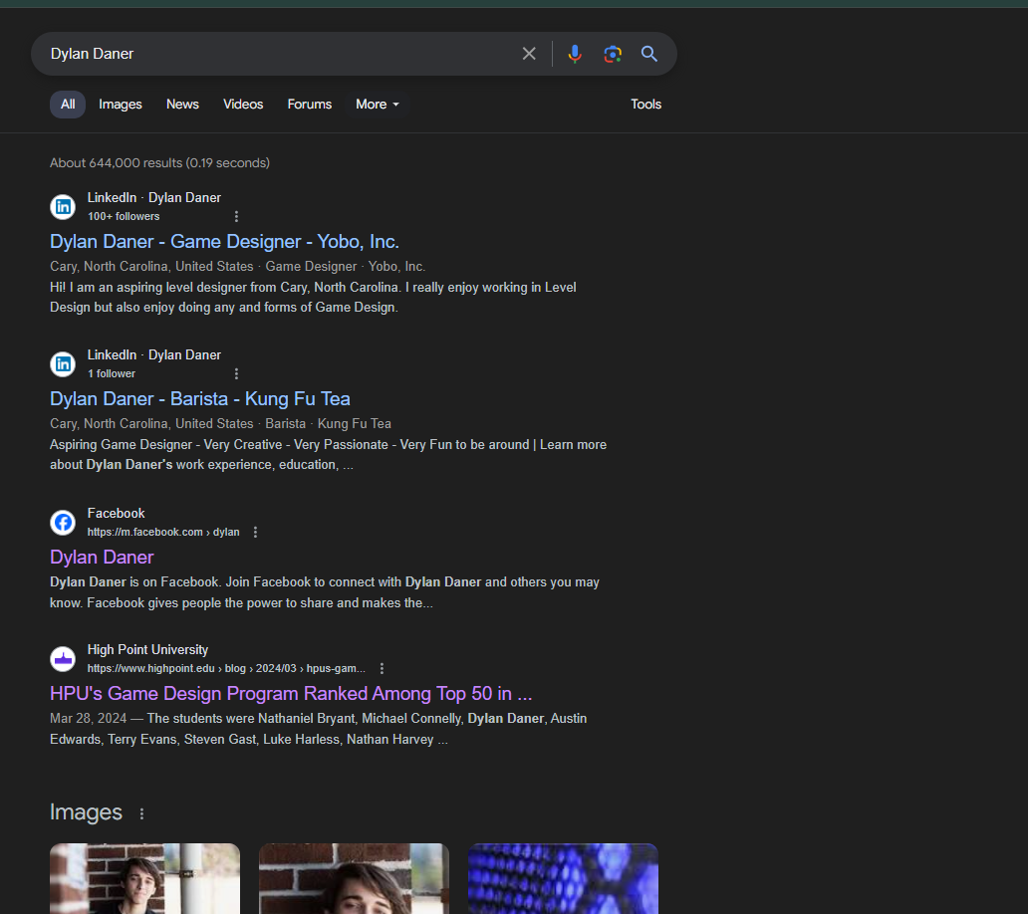Expand the More dropdown menu
Viewport: 1028px width, 914px height.
[x=378, y=105]
